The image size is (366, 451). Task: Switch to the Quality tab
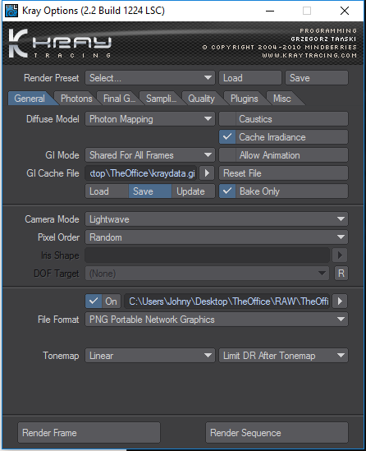[201, 99]
